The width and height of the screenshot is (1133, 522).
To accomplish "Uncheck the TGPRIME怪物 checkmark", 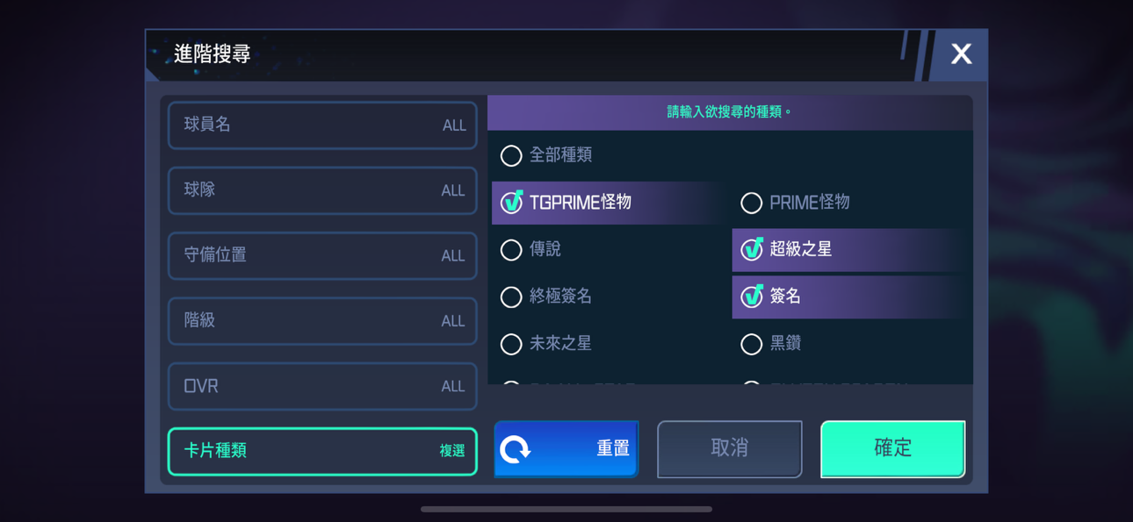I will pyautogui.click(x=511, y=203).
